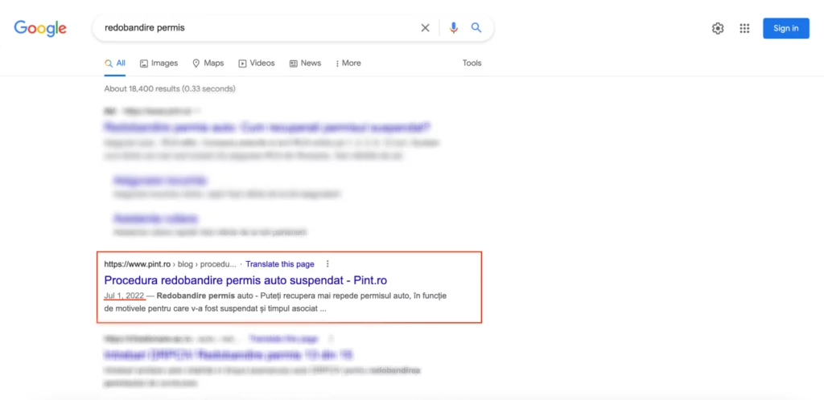Open the three-dot menu for the Pint.ro result
The image size is (824, 400).
click(328, 263)
